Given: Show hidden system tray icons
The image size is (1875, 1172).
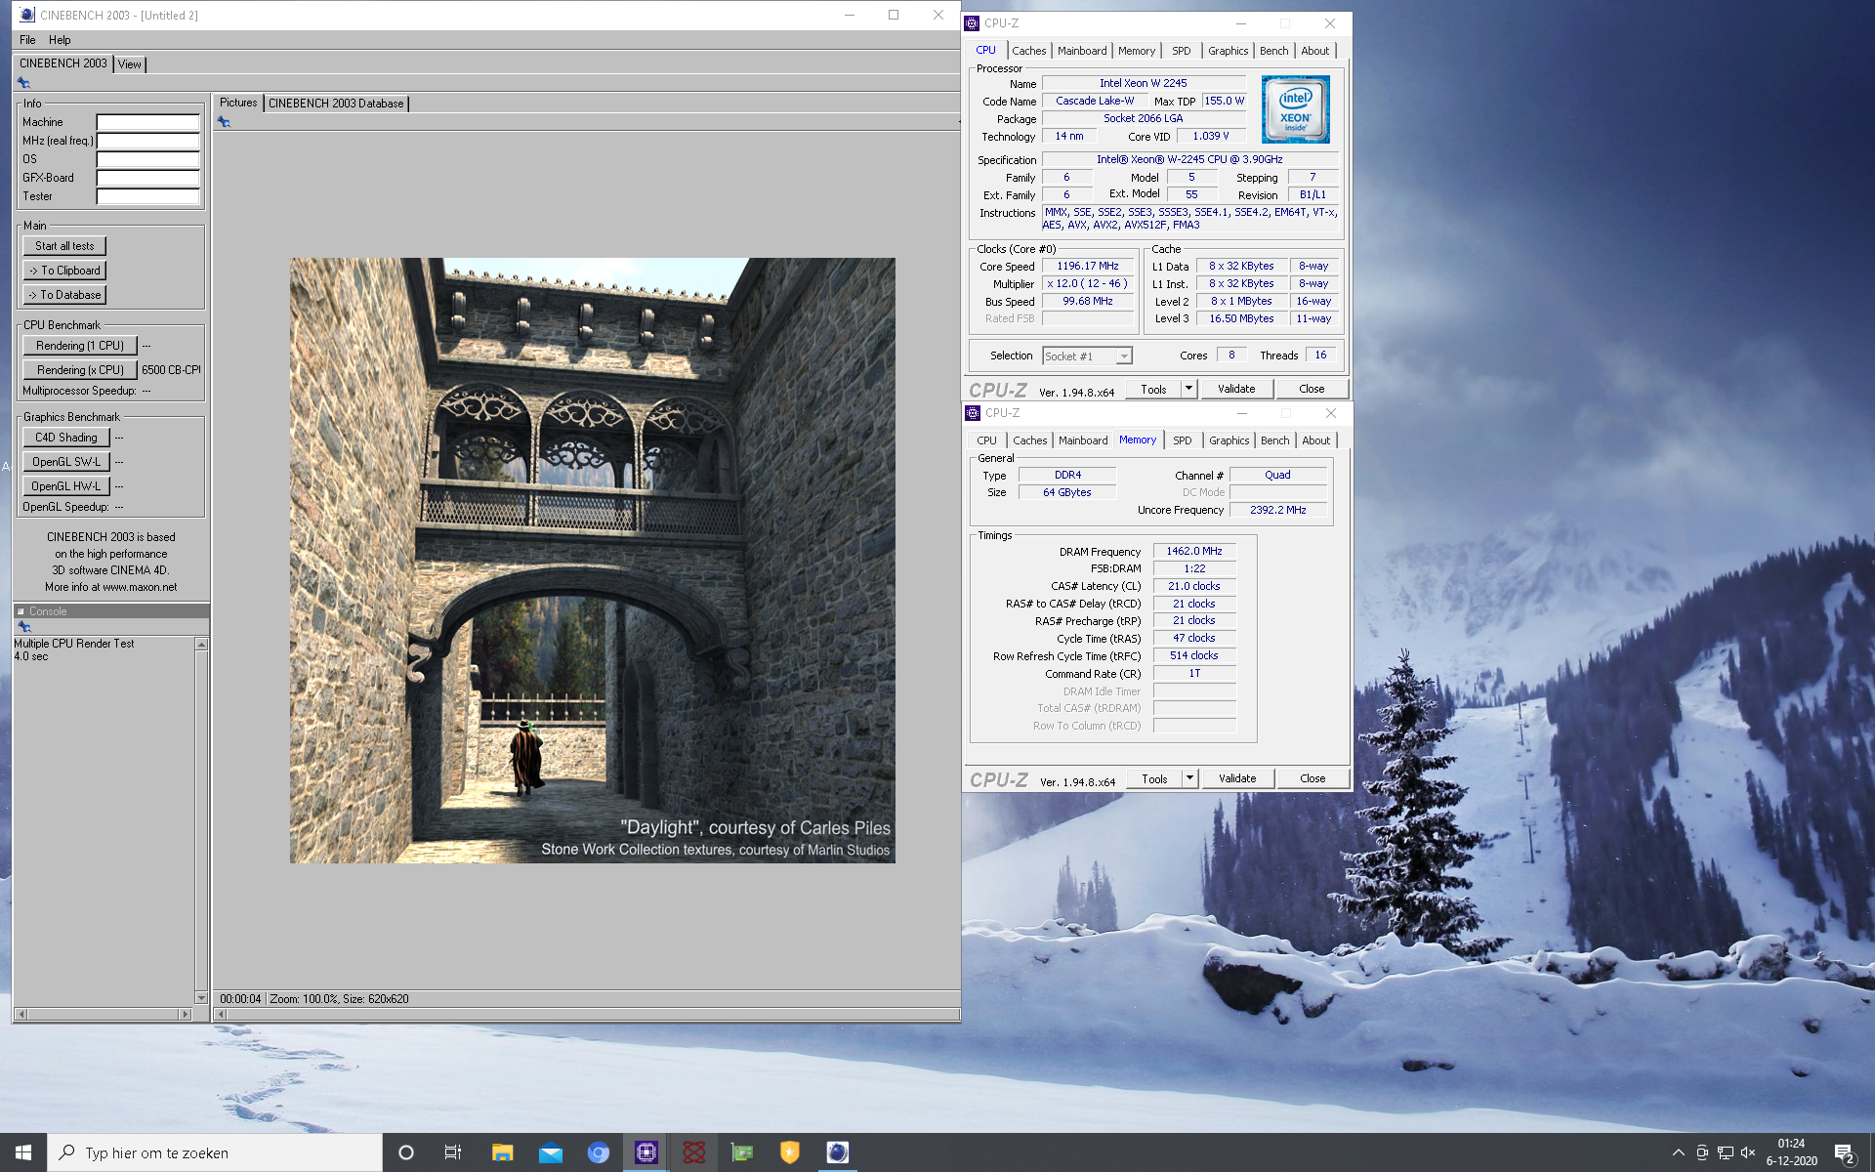Looking at the screenshot, I should (x=1678, y=1152).
